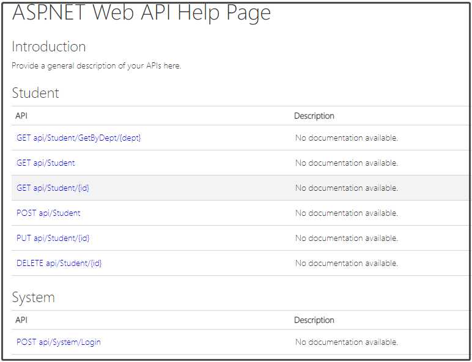
Task: Open GET api/Student/GetByDept/{dept} link
Action: click(79, 138)
